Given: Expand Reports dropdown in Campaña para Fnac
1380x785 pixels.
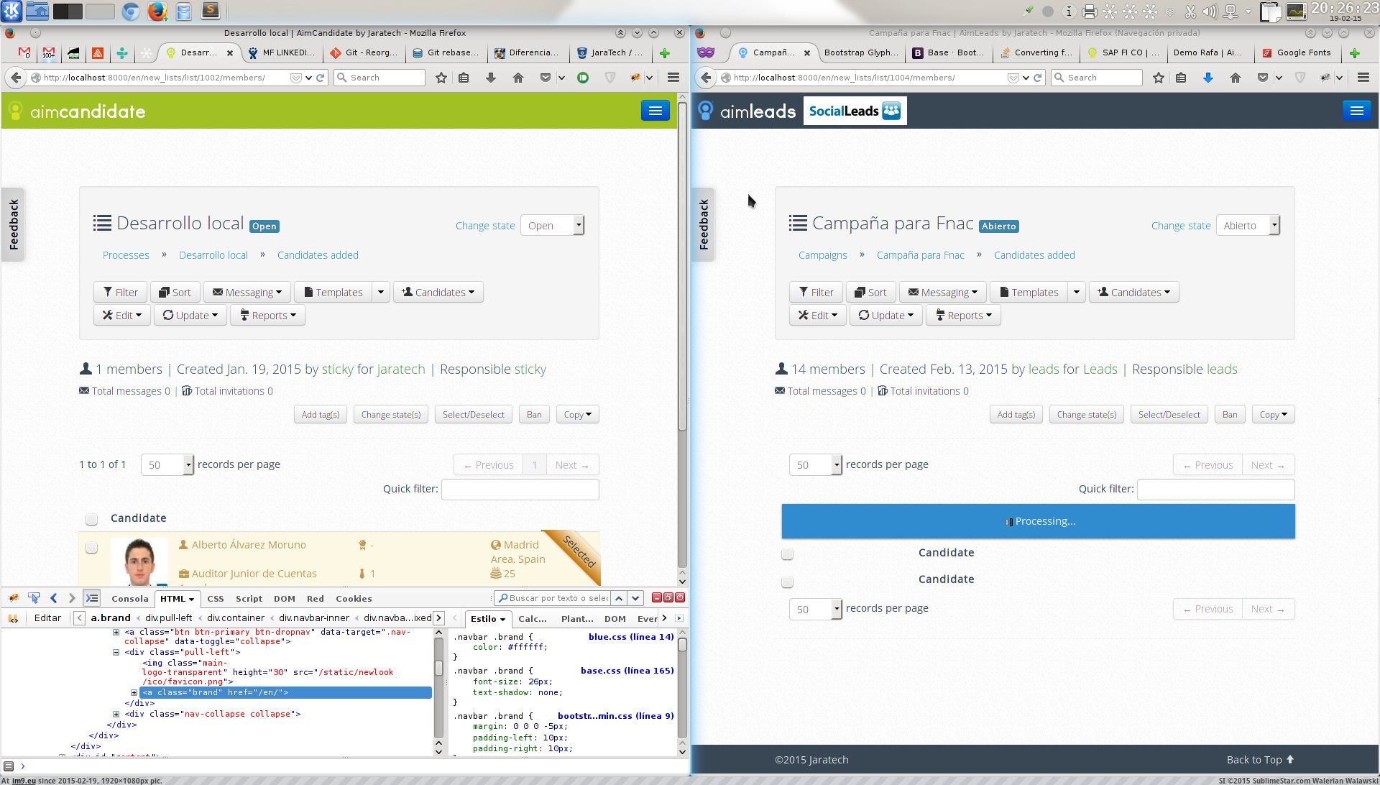Looking at the screenshot, I should coord(963,316).
